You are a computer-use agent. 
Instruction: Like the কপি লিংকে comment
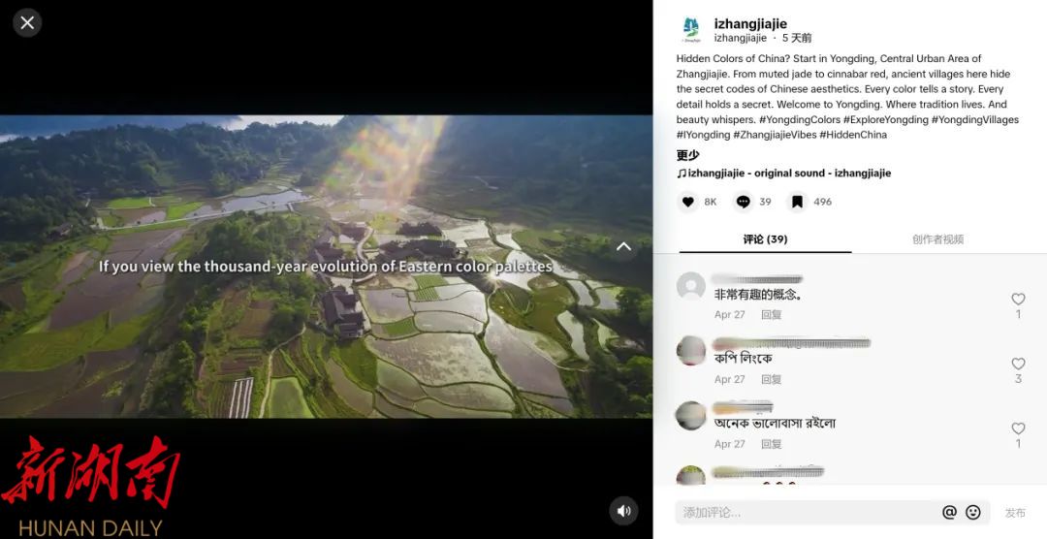point(1018,365)
